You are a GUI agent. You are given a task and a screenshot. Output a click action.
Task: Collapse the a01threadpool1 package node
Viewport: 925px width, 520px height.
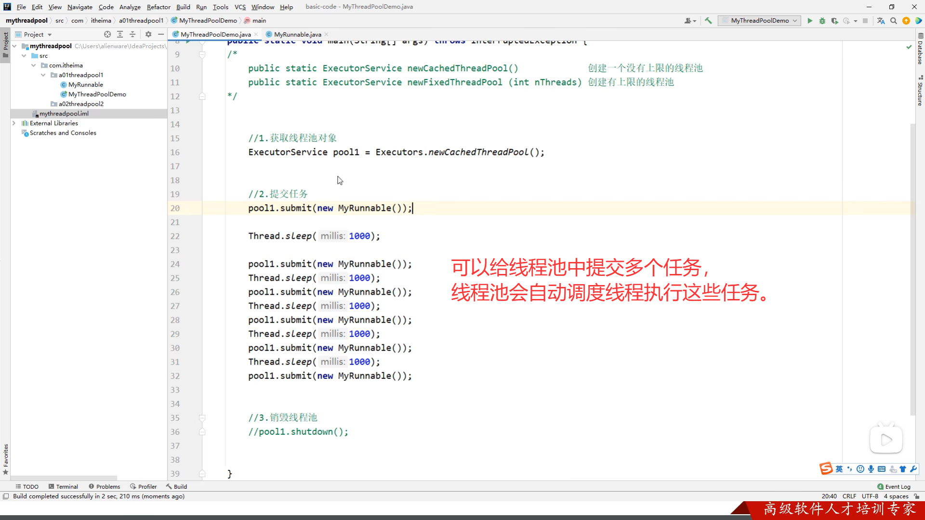coord(43,75)
